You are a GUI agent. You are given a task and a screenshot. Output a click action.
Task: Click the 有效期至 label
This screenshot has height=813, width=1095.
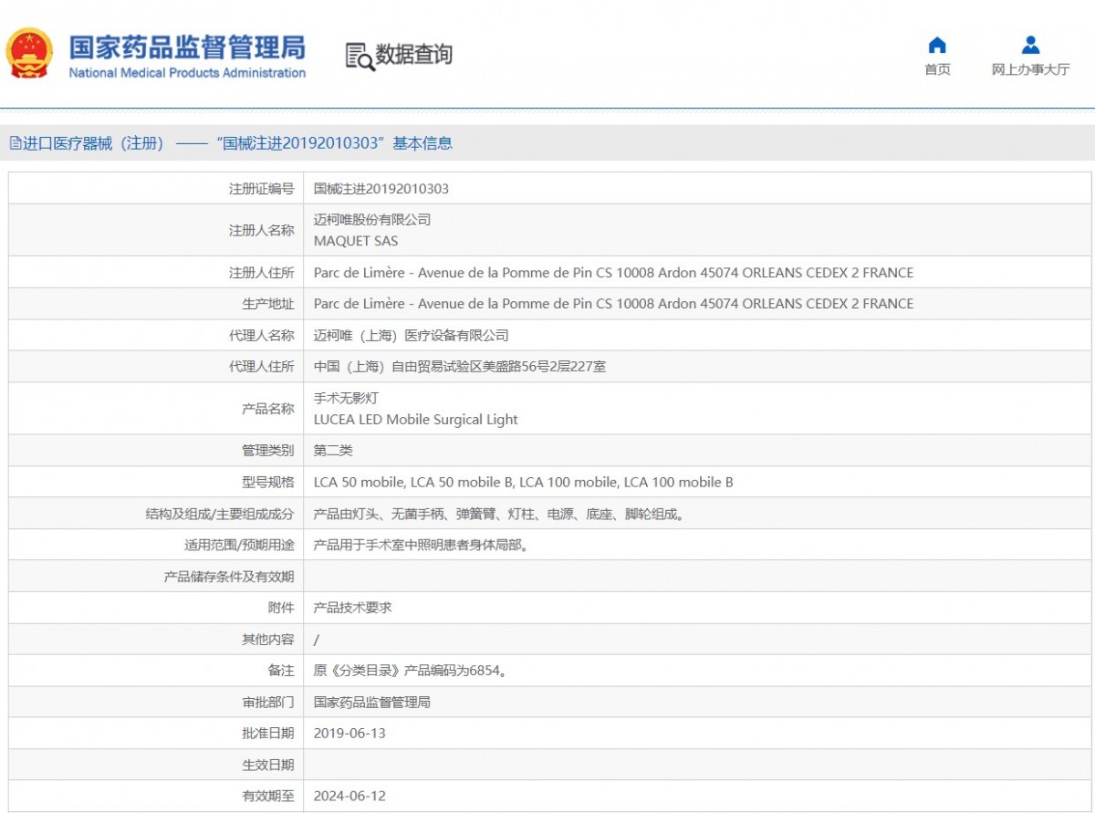click(x=267, y=796)
